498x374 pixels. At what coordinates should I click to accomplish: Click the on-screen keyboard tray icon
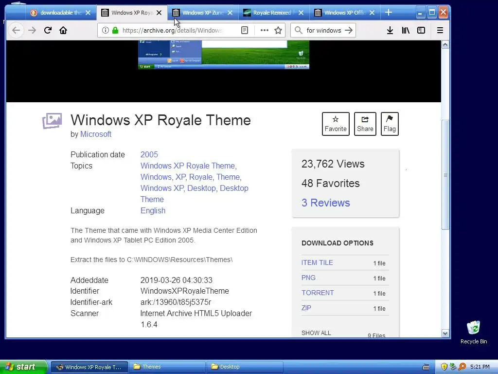coord(426,367)
